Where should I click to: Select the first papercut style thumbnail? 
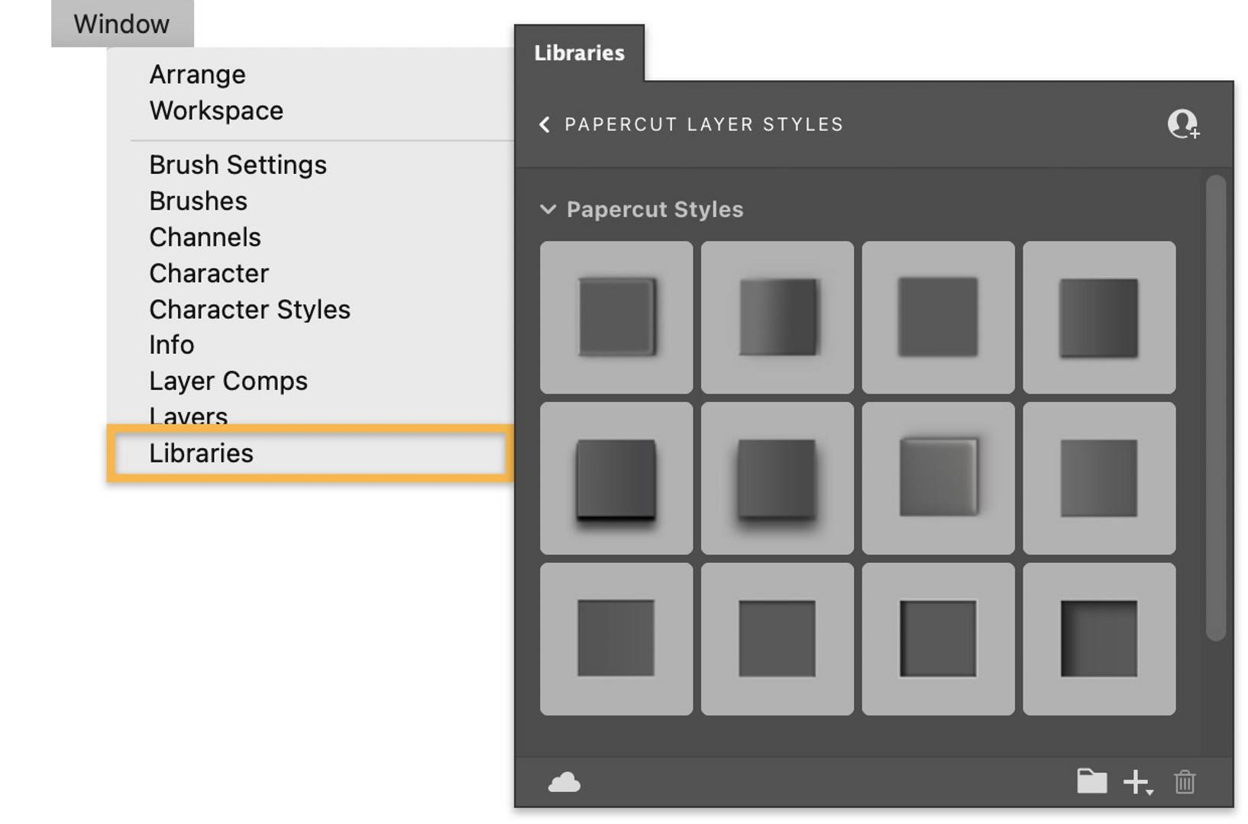click(x=616, y=315)
